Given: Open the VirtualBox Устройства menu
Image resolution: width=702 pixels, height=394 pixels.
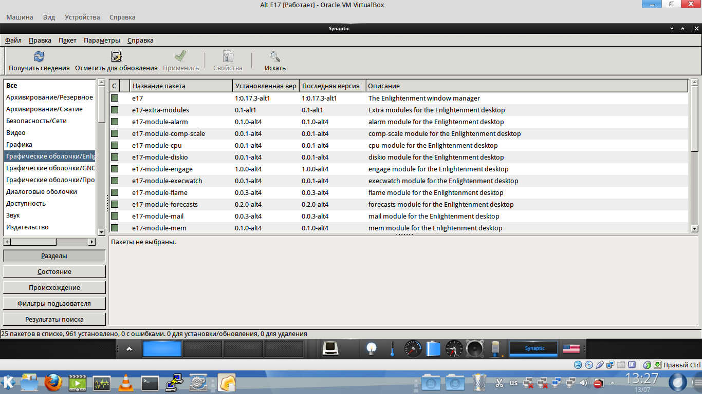Looking at the screenshot, I should (82, 17).
